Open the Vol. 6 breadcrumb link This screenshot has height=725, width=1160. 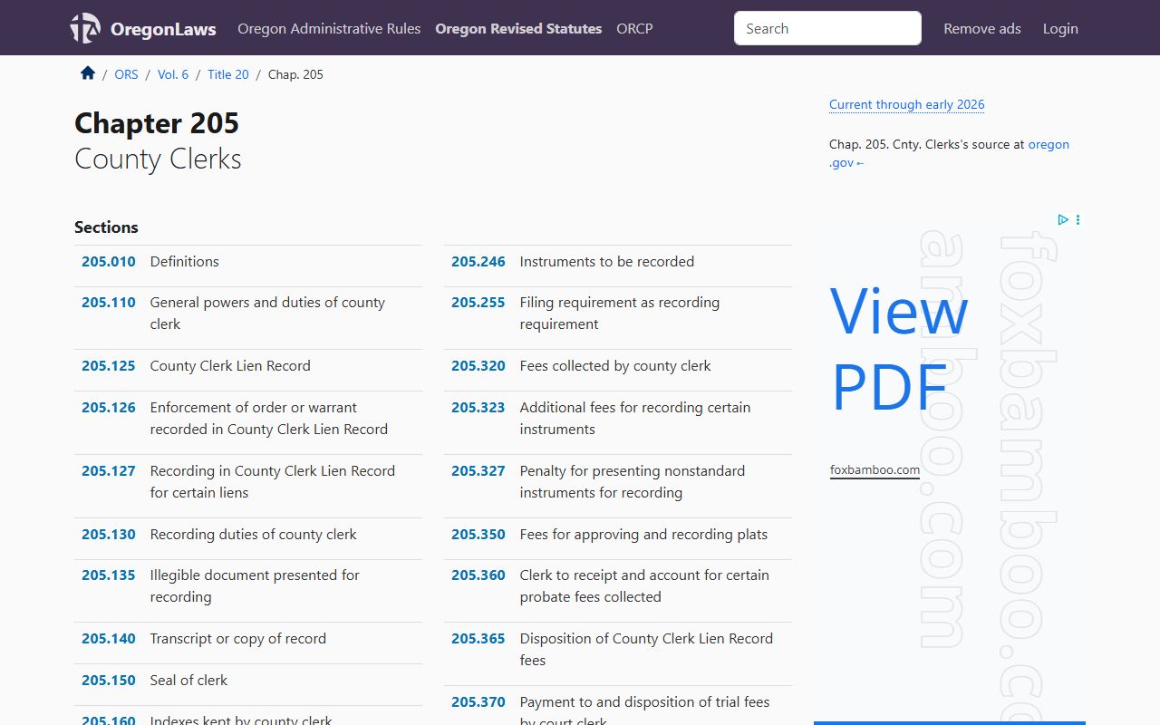click(173, 74)
